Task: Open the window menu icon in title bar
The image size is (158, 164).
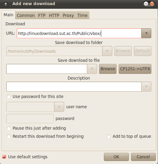Action: click(x=6, y=4)
